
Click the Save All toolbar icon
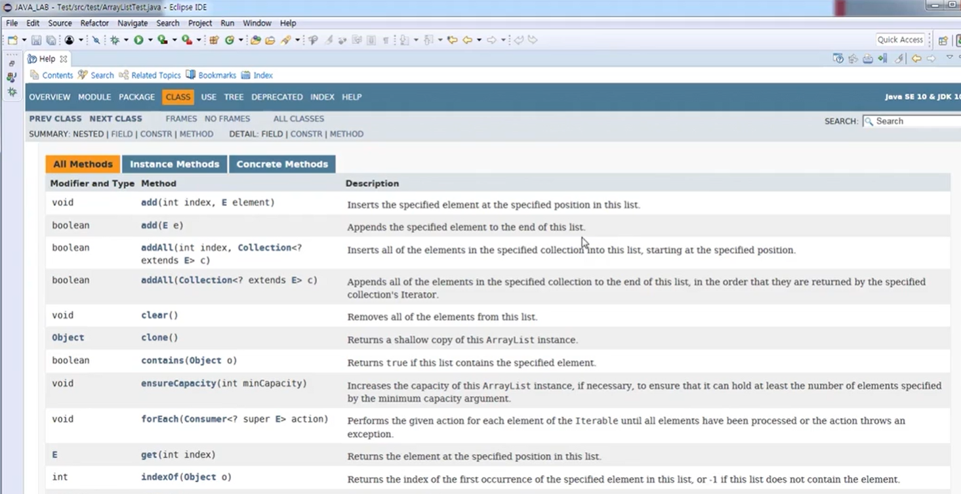coord(51,40)
